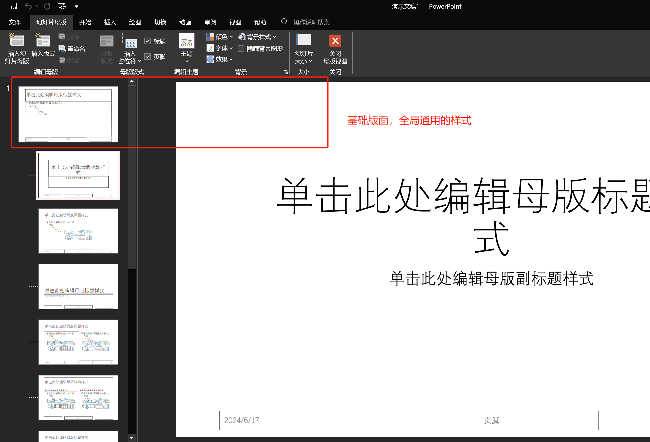Start slideshow from beginning icon

point(62,6)
